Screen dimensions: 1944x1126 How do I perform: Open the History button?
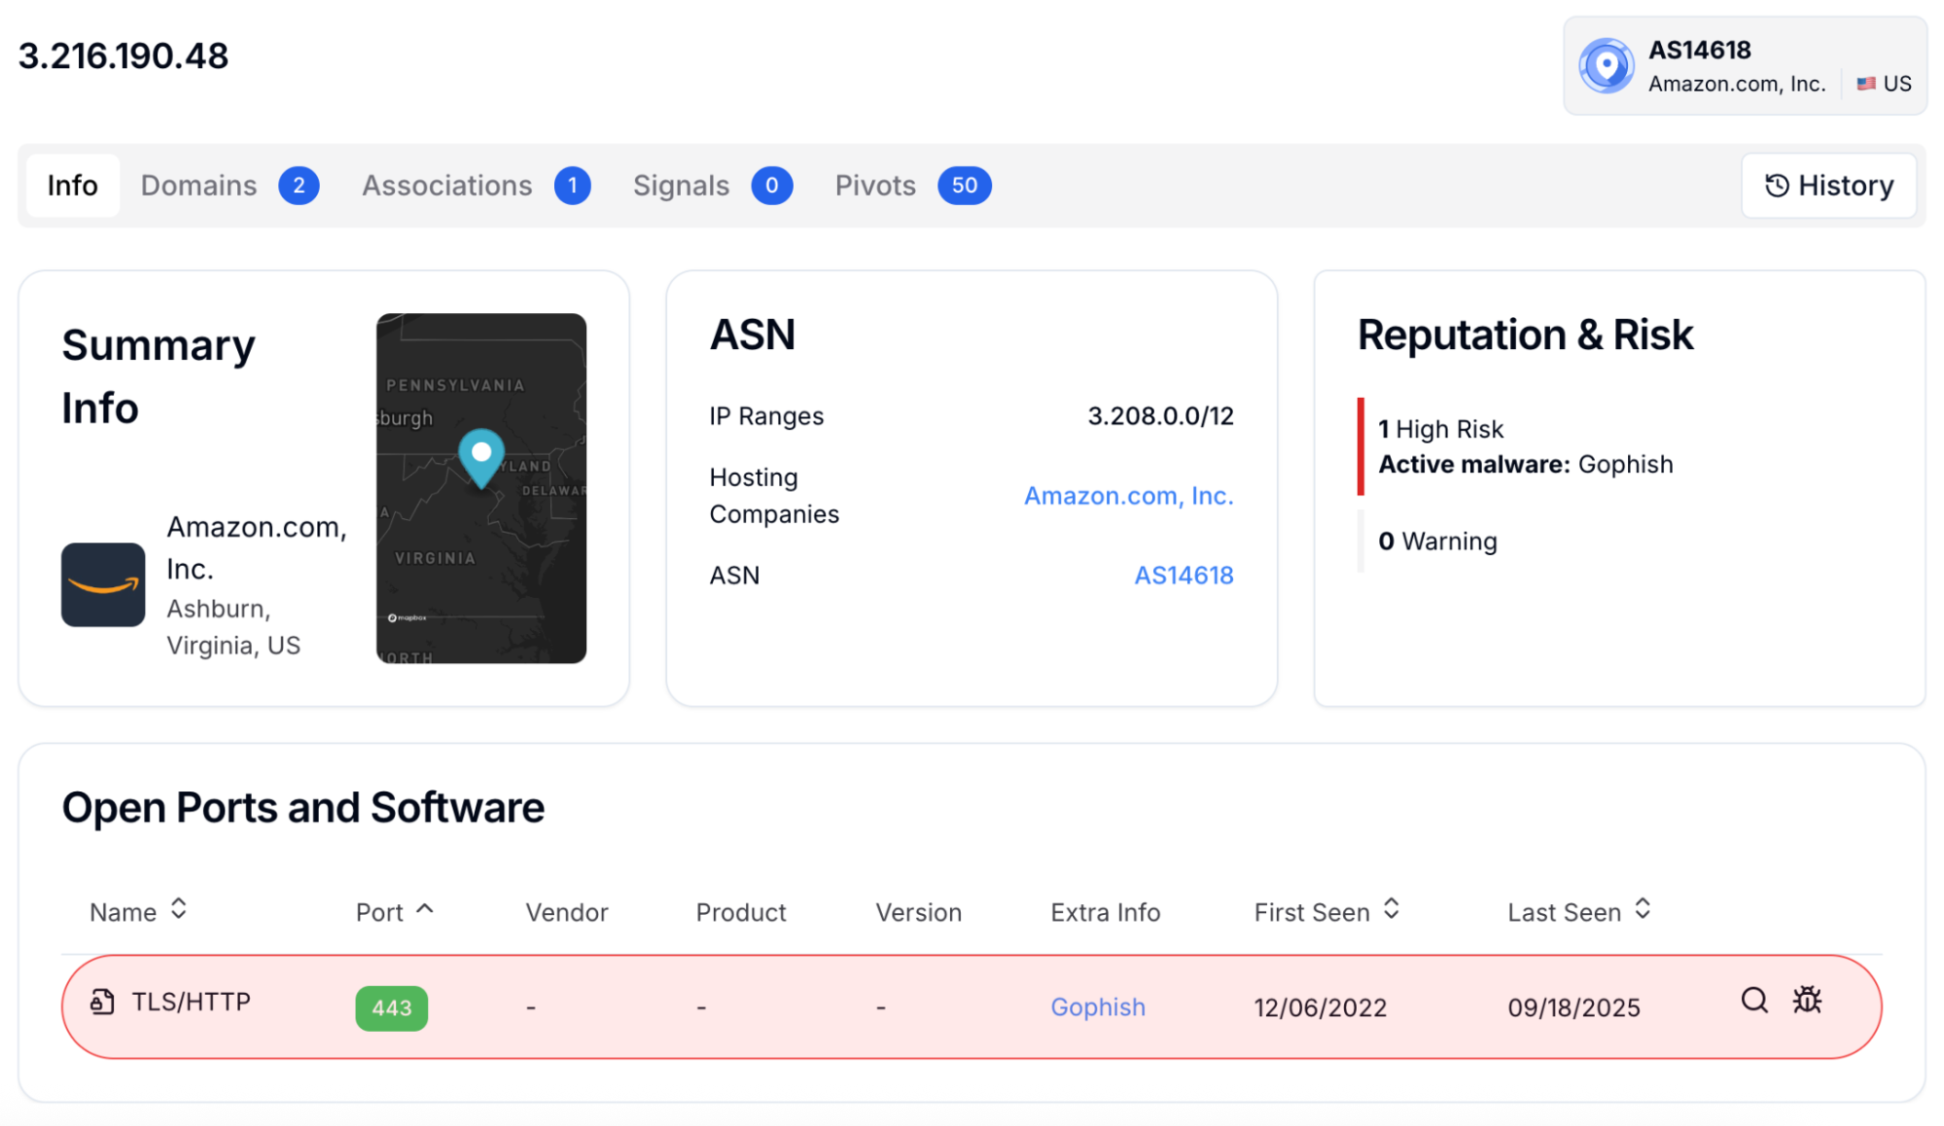click(1828, 186)
